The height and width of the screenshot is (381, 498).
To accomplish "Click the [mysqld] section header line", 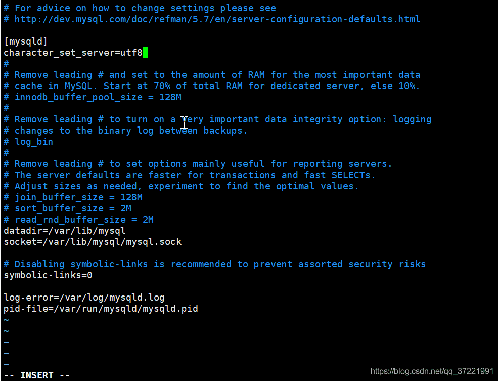I will [25, 41].
